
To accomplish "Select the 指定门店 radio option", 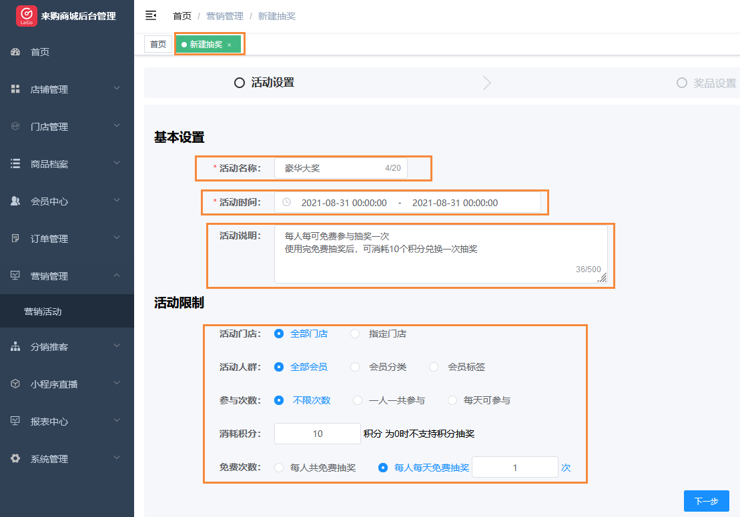I will pos(355,334).
